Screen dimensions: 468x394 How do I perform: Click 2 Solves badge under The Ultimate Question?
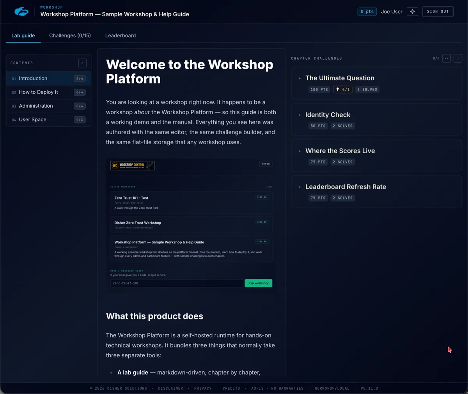(367, 89)
